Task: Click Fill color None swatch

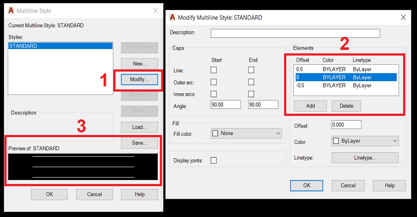Action: pos(215,133)
